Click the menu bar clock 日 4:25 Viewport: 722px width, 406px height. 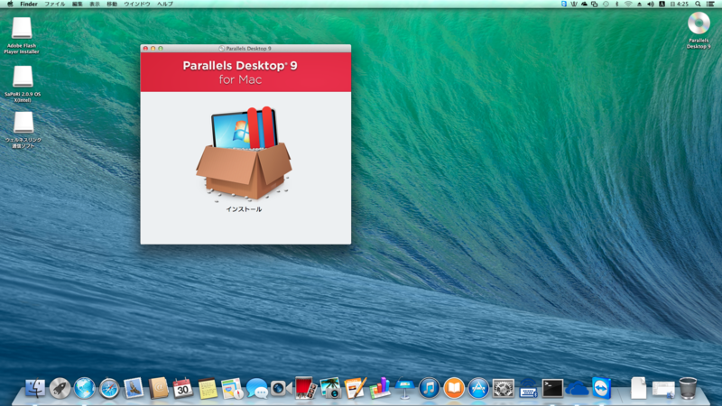coord(680,4)
